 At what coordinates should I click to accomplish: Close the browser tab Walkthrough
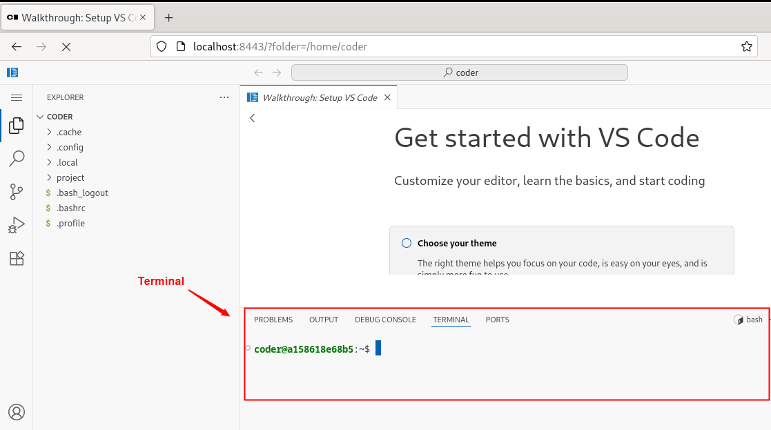(143, 17)
